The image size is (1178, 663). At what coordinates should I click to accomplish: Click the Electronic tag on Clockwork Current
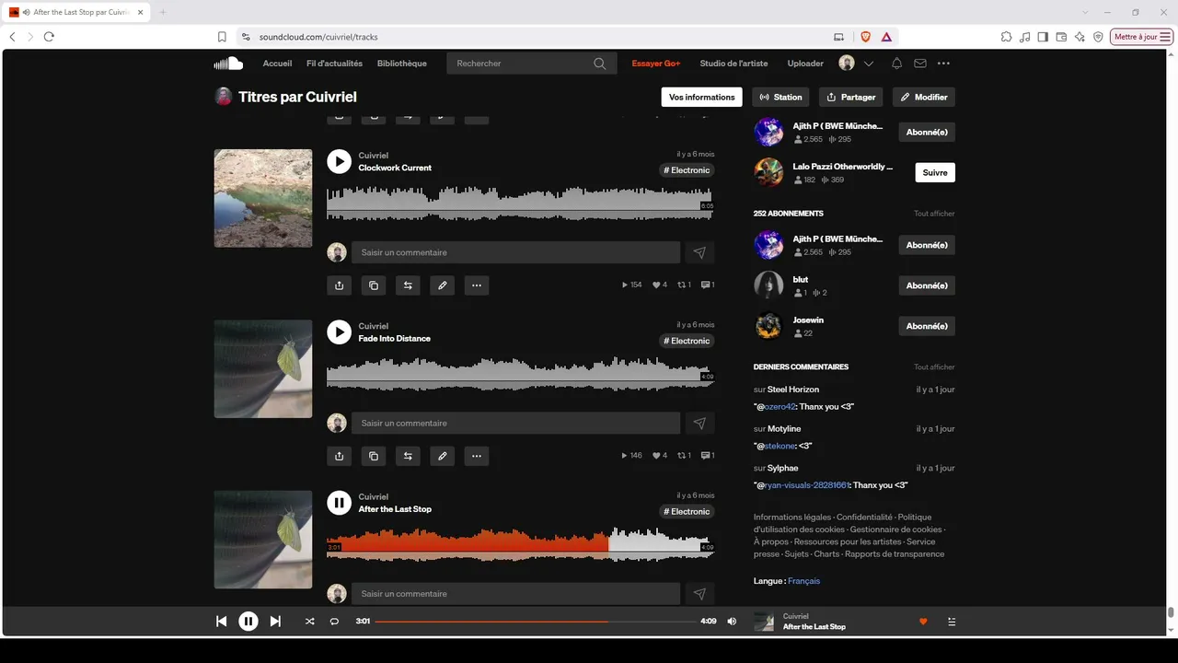pos(687,170)
